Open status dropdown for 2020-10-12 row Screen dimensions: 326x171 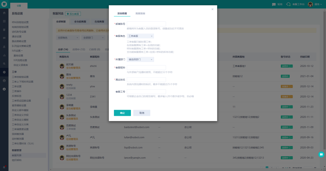point(291,66)
